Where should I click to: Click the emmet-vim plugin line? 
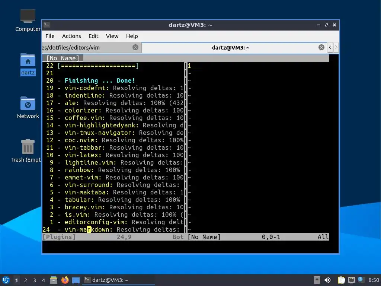pyautogui.click(x=113, y=178)
